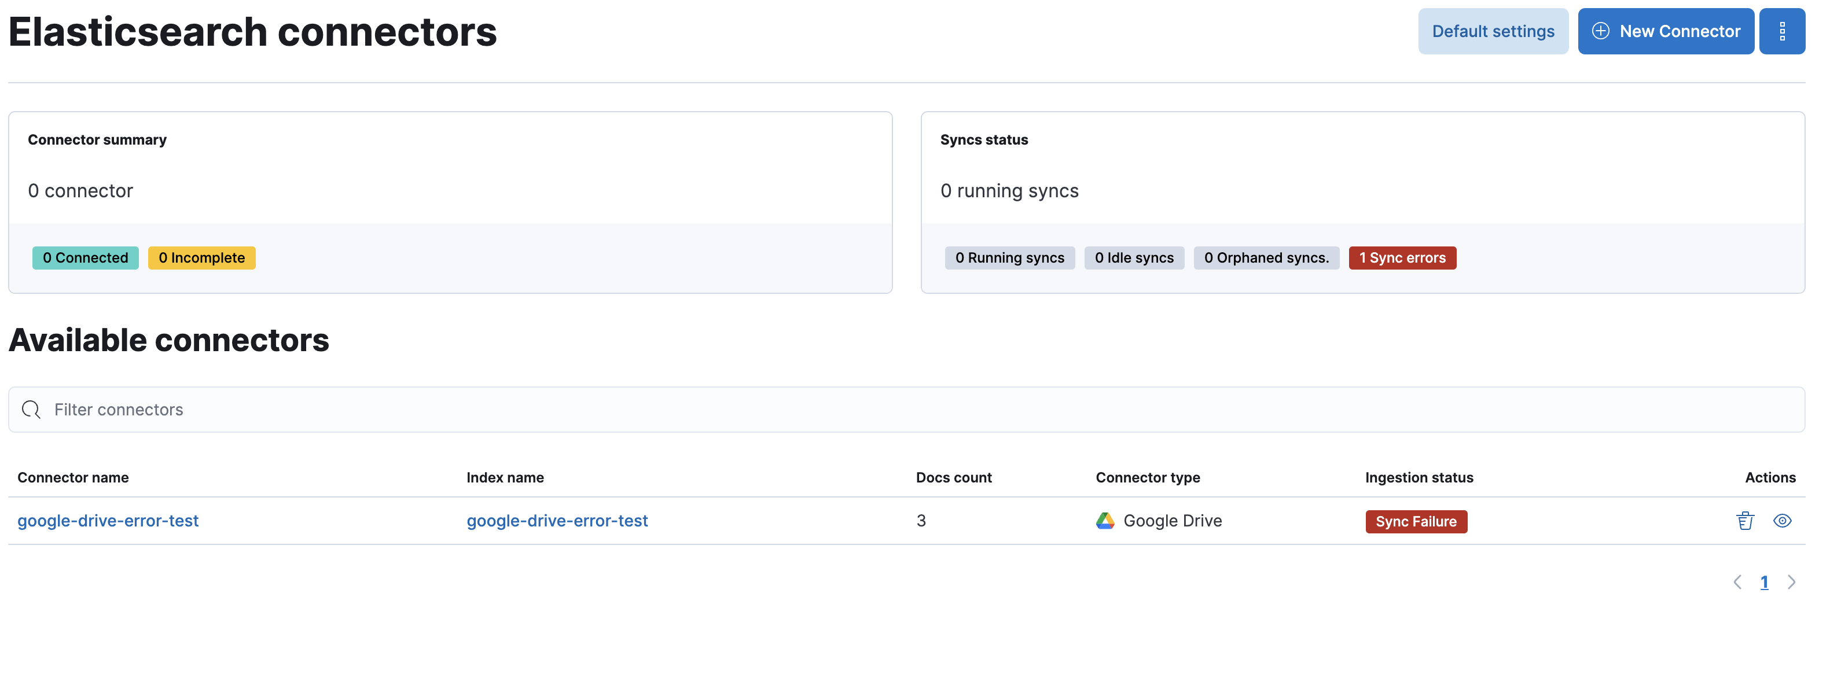This screenshot has width=1830, height=678.
Task: Click the search magnifier icon
Action: pyautogui.click(x=31, y=410)
